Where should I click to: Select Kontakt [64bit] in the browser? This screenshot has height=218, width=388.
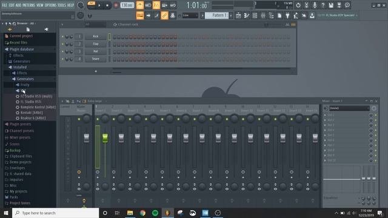[x=32, y=113]
